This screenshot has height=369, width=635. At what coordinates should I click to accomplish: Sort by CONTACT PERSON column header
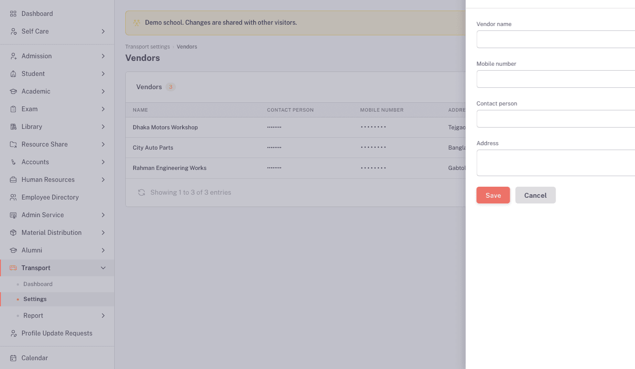pyautogui.click(x=290, y=110)
